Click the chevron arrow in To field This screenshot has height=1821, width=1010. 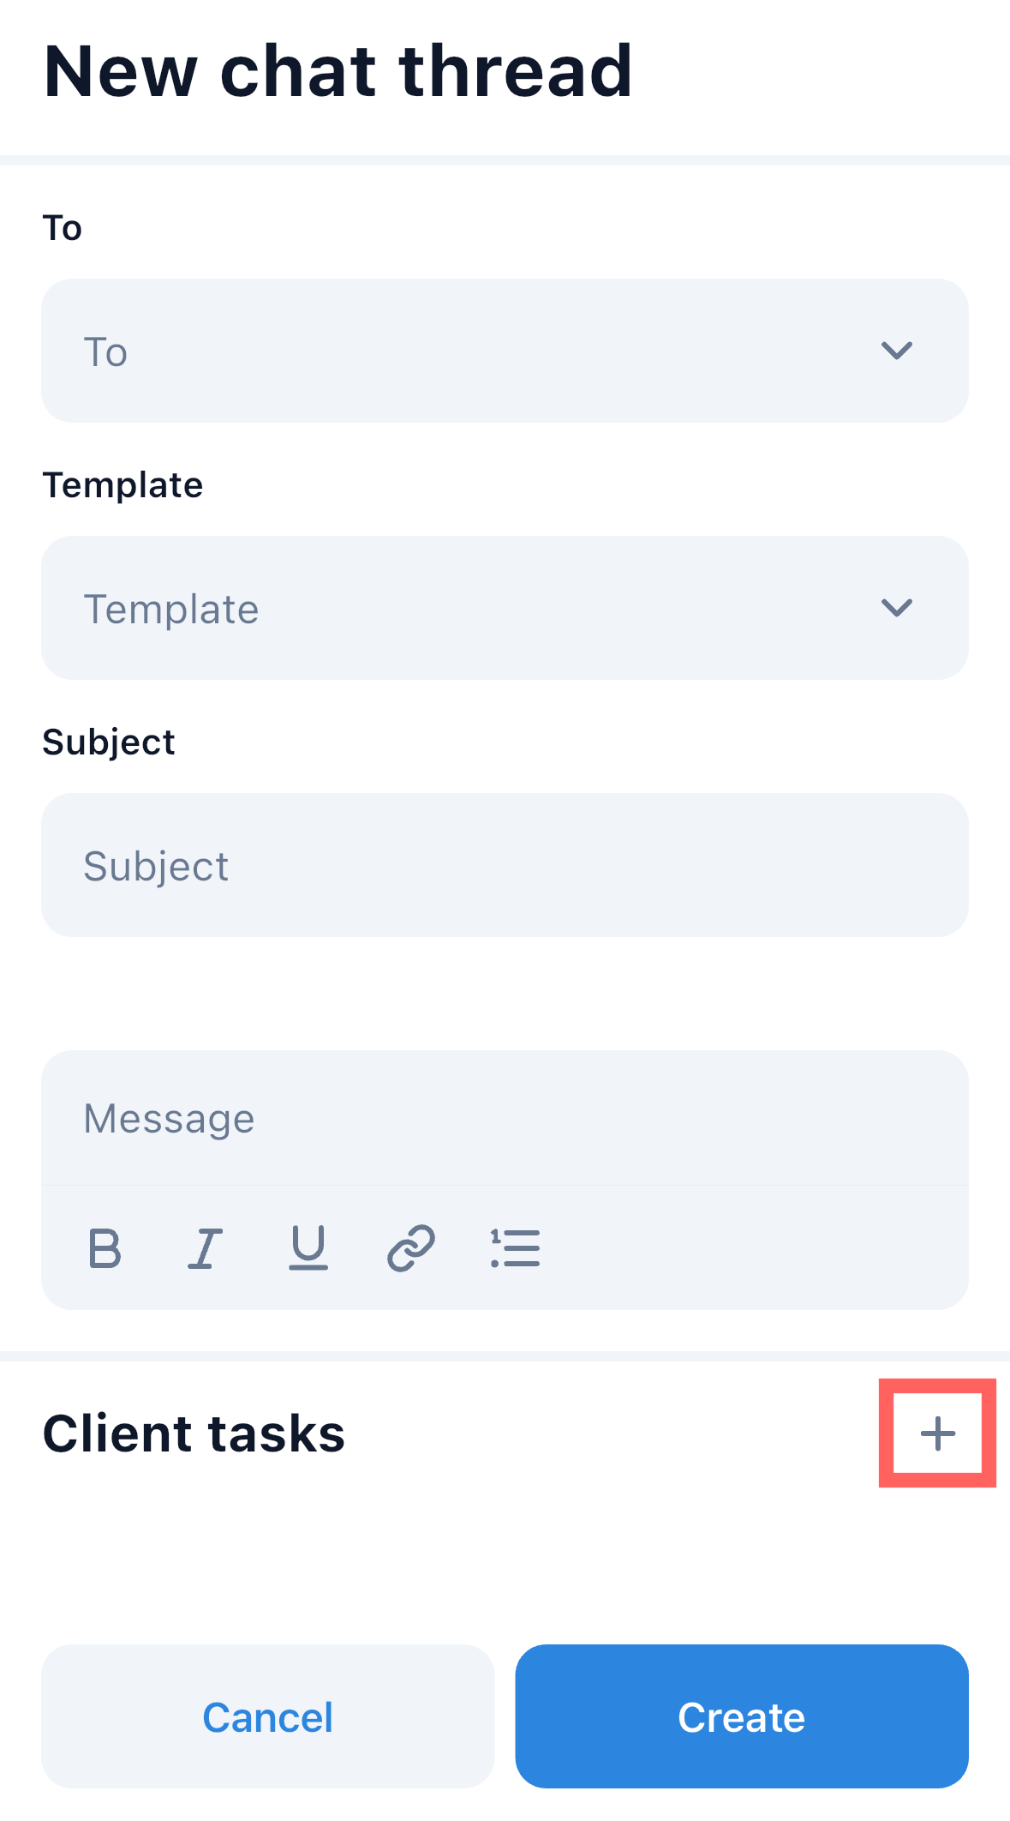tap(897, 351)
